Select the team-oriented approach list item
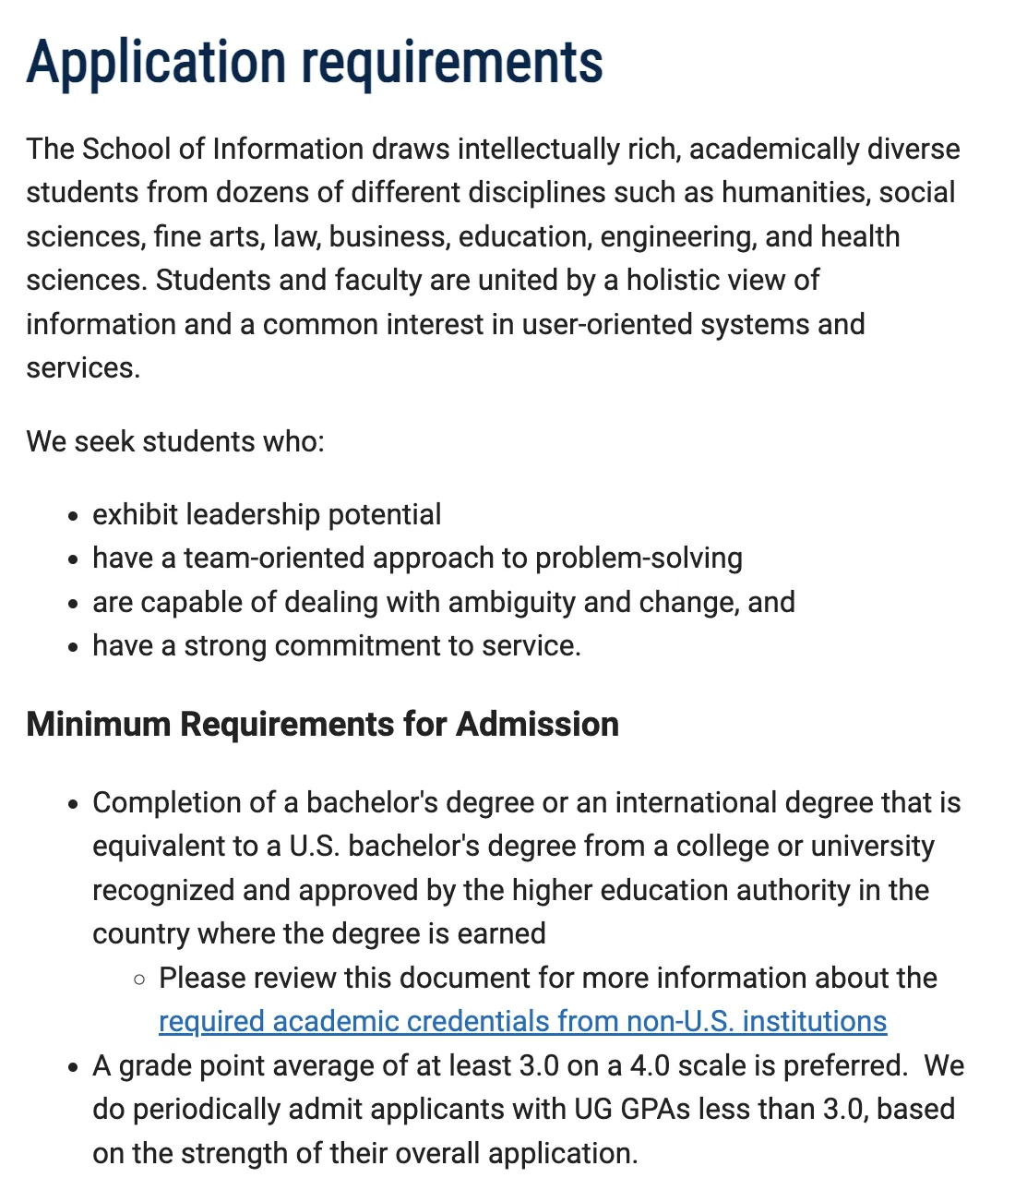This screenshot has height=1202, width=1015. [417, 559]
